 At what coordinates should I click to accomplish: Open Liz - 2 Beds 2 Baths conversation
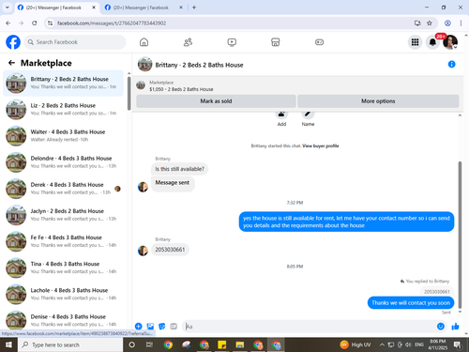click(63, 110)
